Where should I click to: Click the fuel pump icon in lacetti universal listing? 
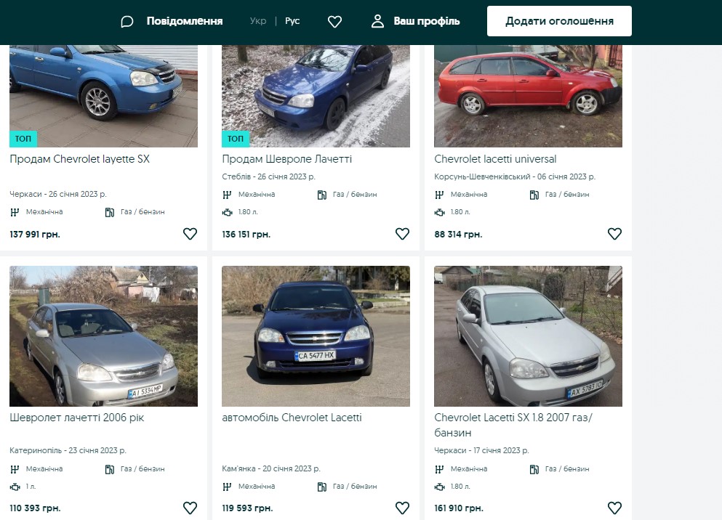tap(534, 195)
